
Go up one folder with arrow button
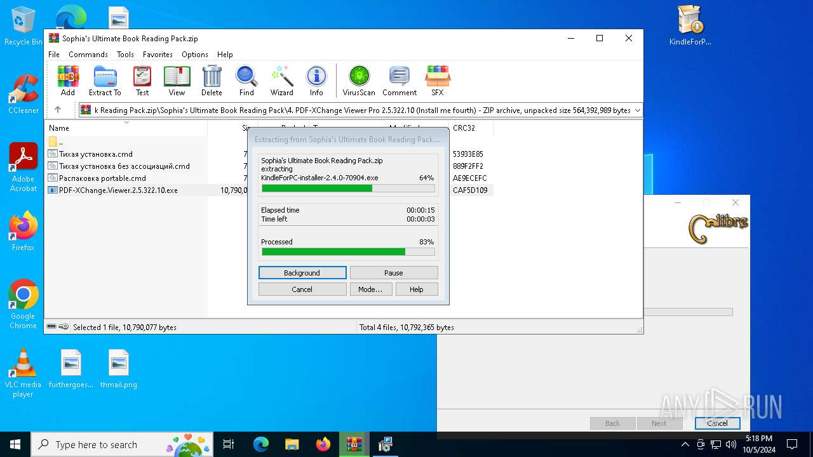point(58,110)
